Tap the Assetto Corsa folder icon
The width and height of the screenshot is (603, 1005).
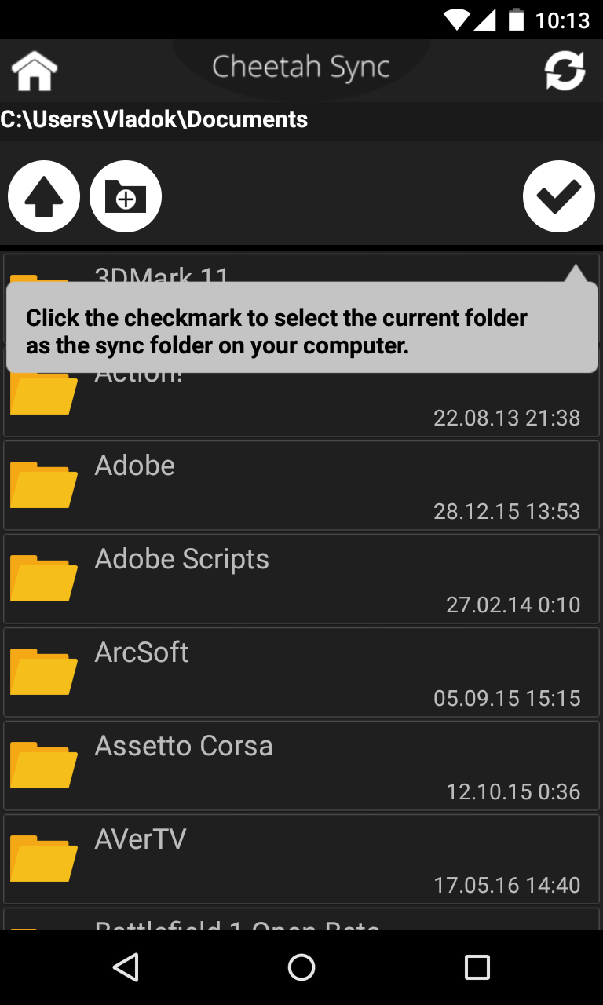click(x=44, y=765)
